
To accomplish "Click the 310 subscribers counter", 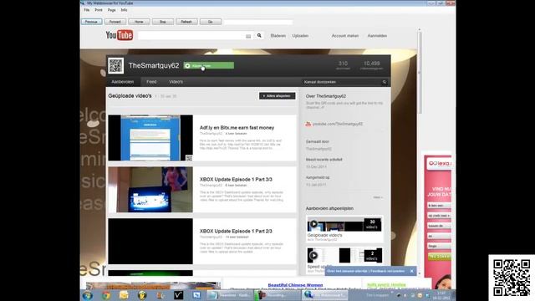I will [x=343, y=65].
